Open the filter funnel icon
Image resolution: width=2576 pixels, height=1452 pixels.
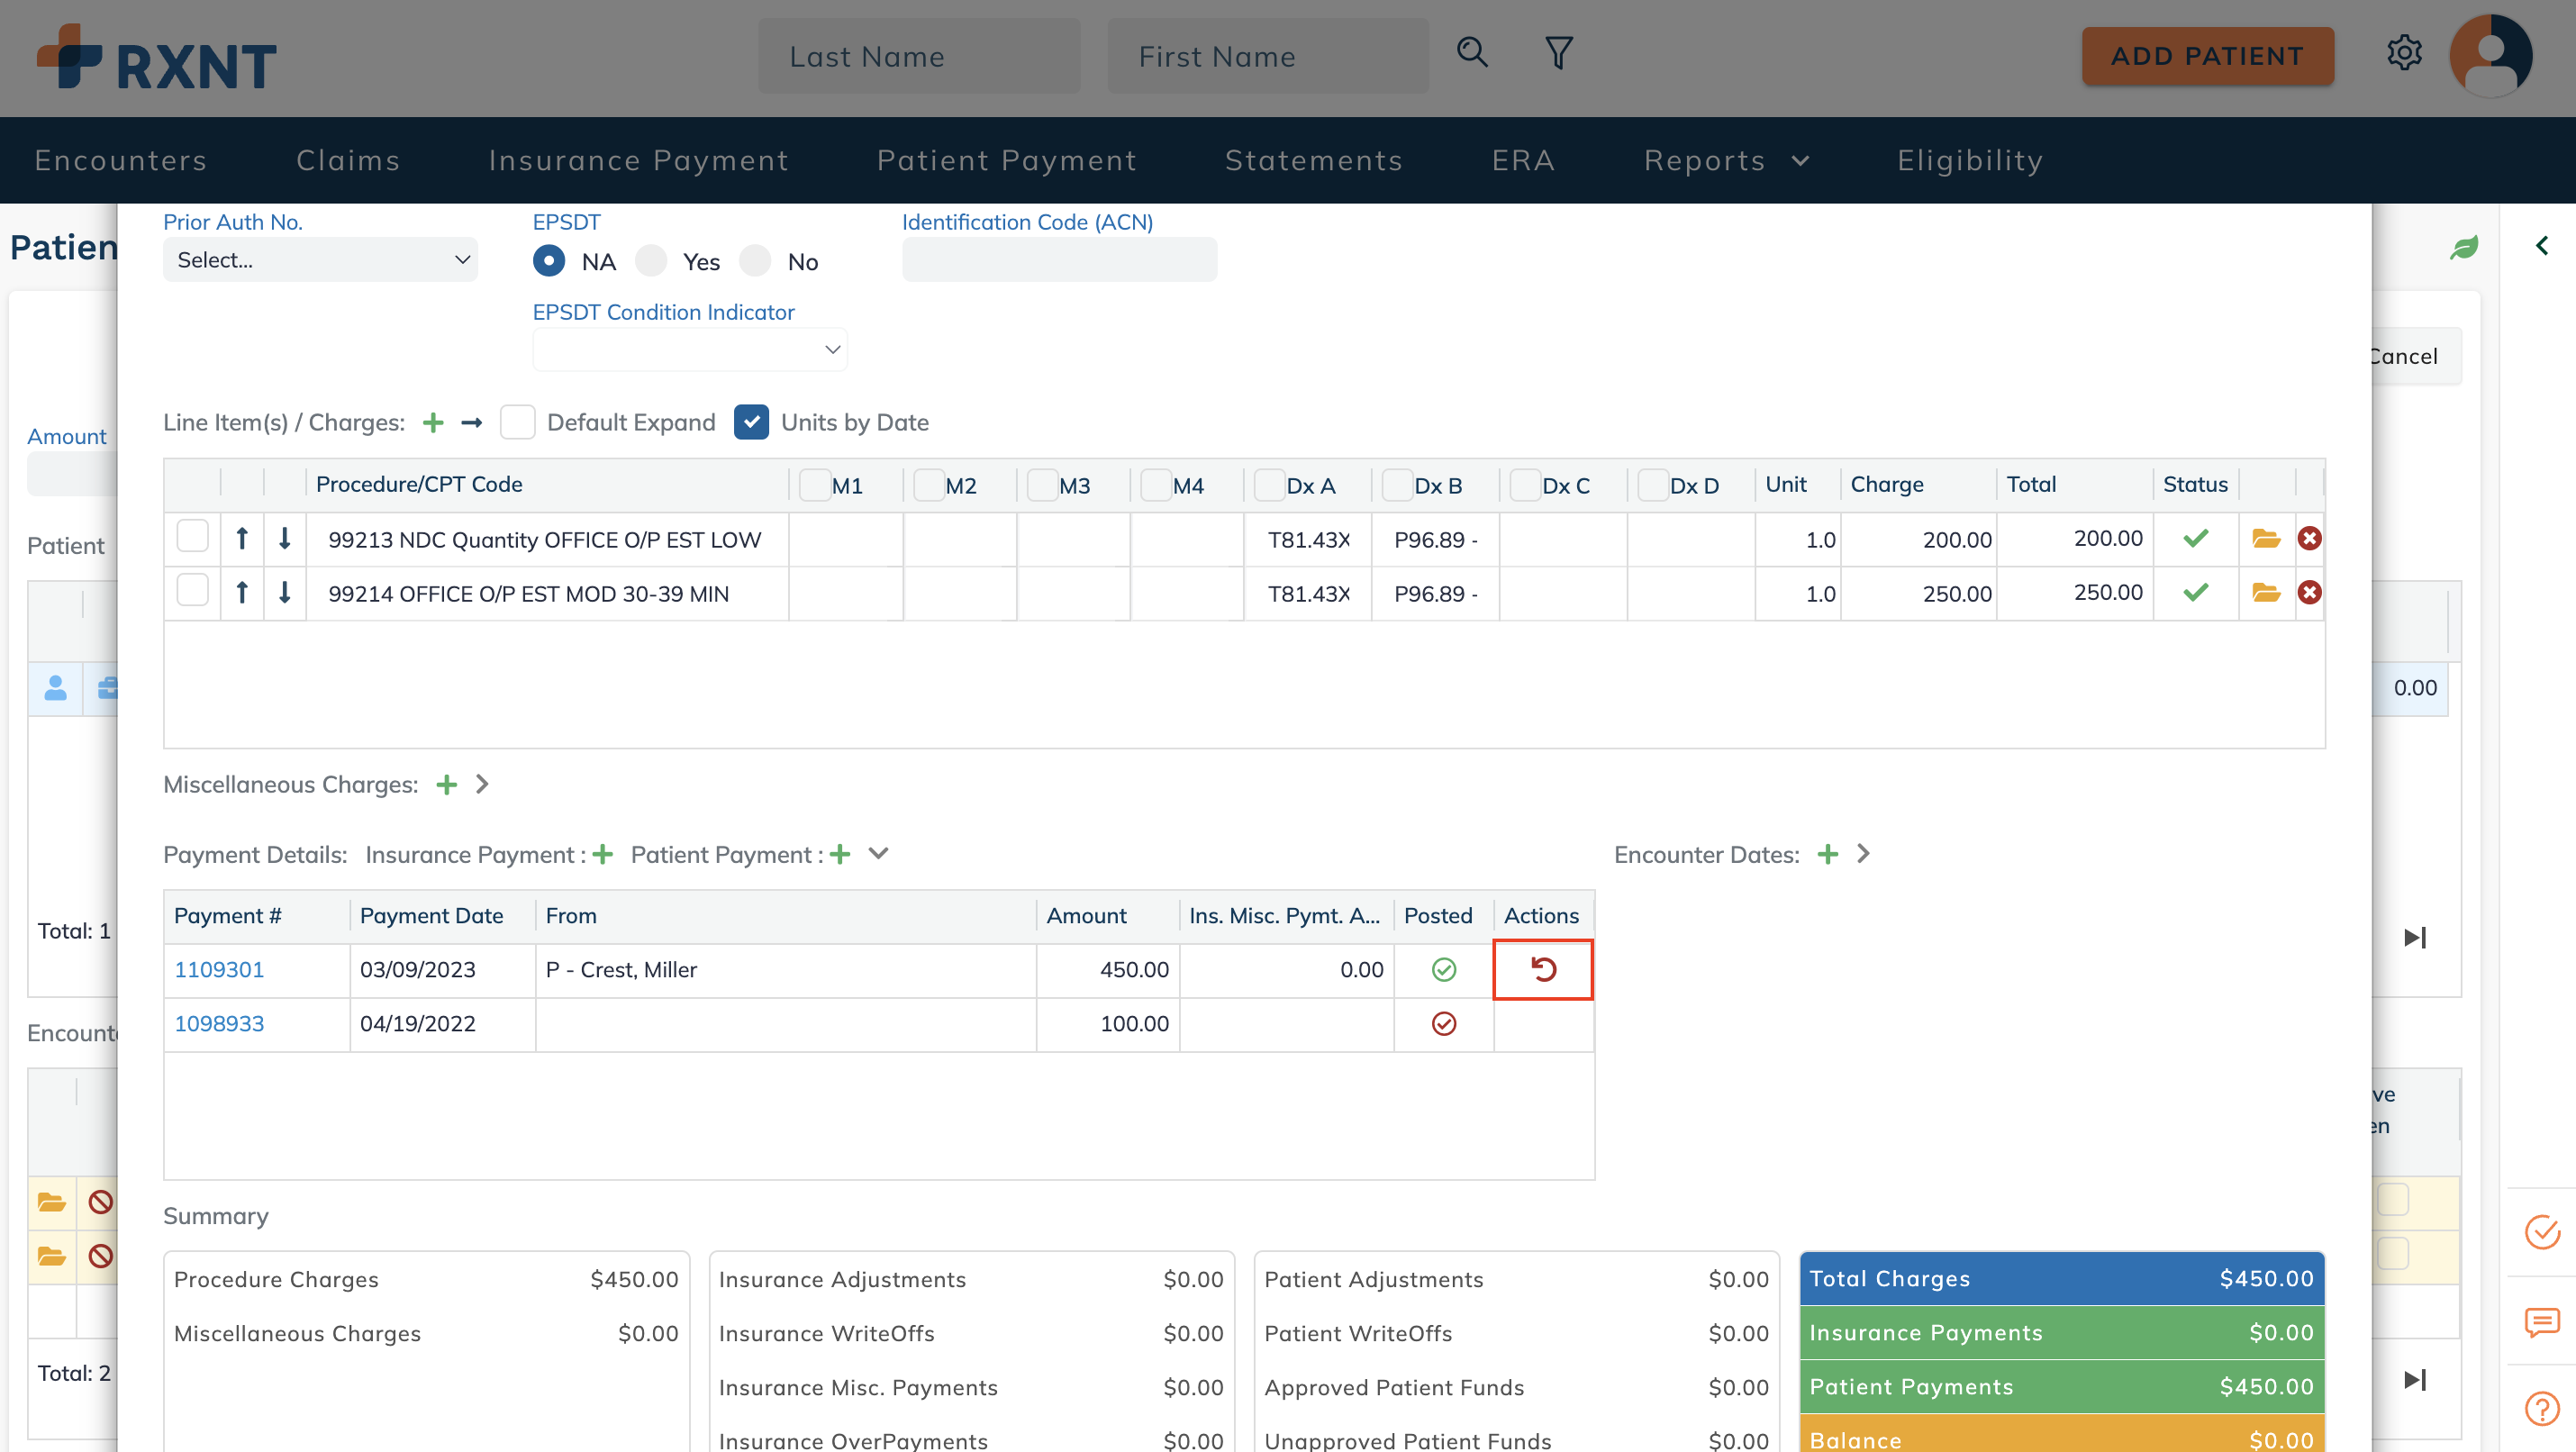pyautogui.click(x=1558, y=53)
